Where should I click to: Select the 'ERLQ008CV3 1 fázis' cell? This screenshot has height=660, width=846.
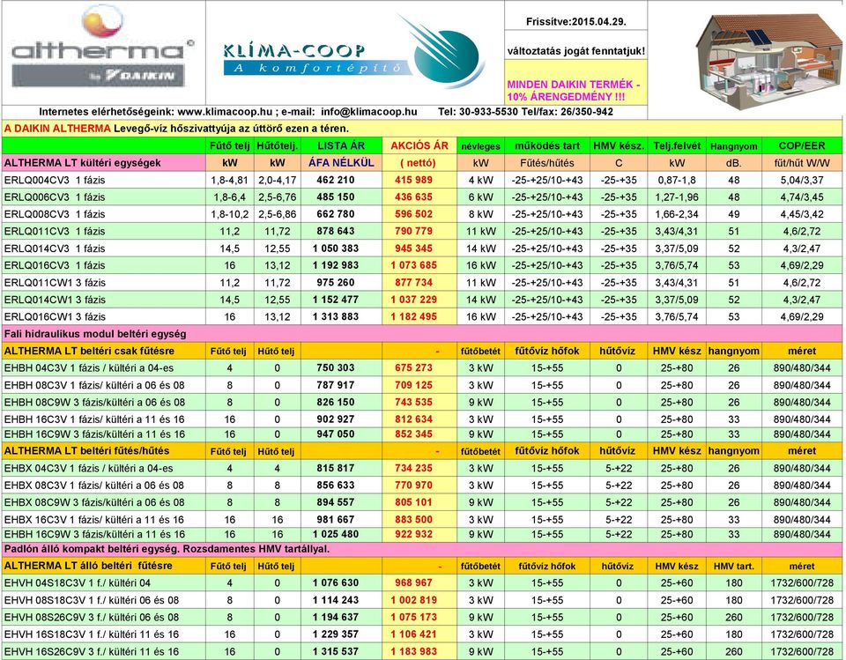point(104,214)
